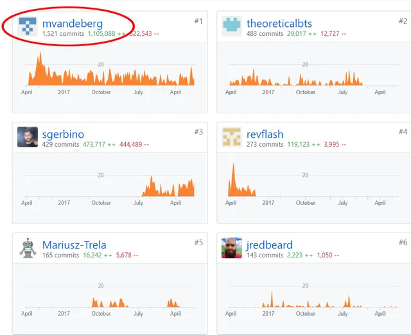
Task: Click revflash's 119,123 additions count
Action: tap(304, 144)
